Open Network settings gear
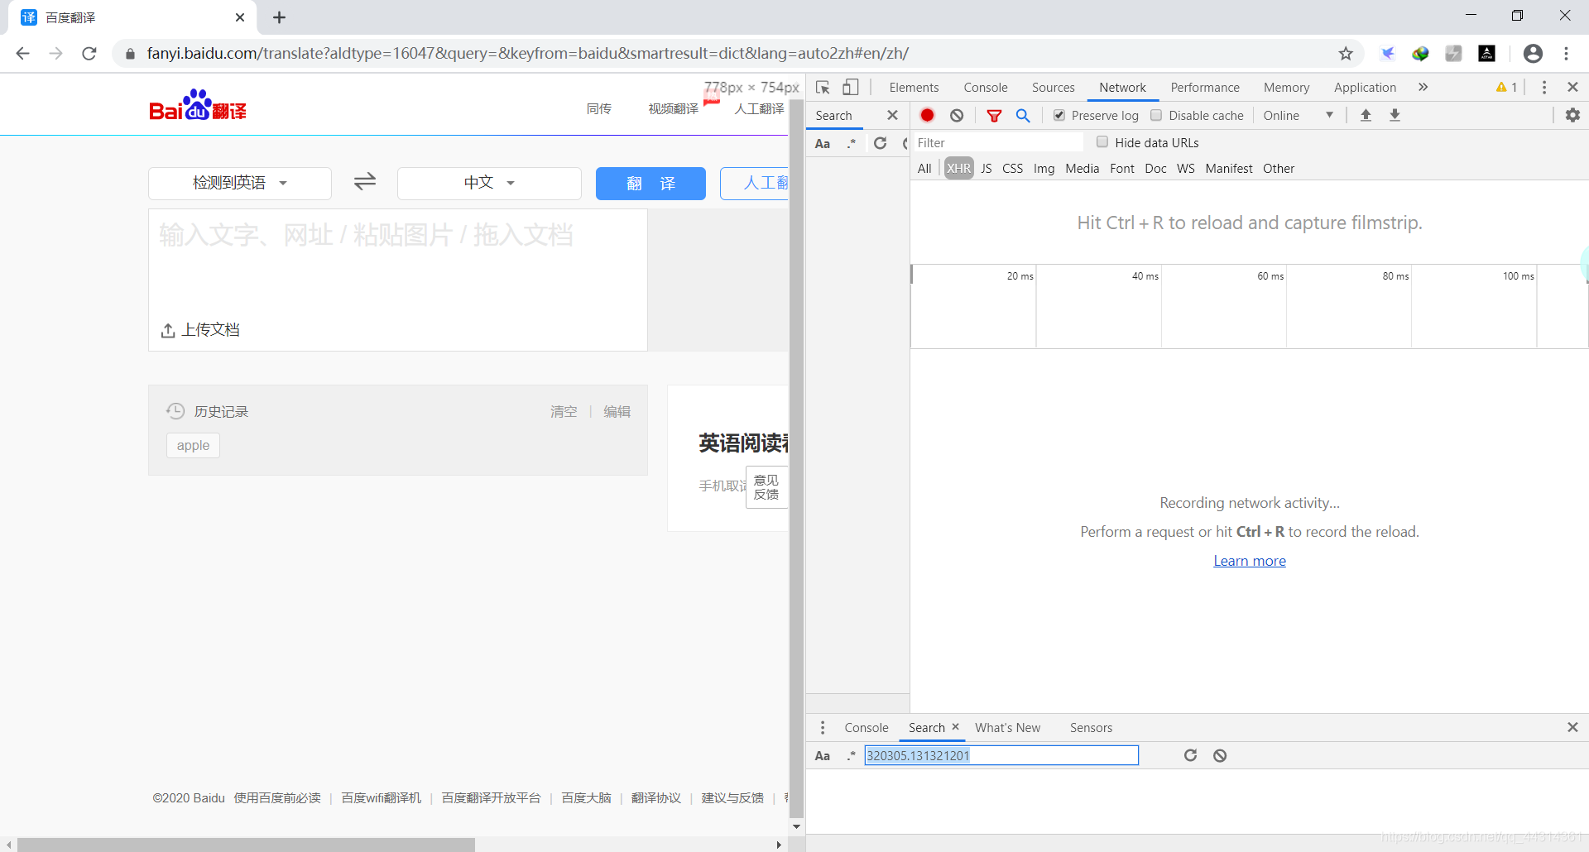The image size is (1589, 852). point(1572,116)
